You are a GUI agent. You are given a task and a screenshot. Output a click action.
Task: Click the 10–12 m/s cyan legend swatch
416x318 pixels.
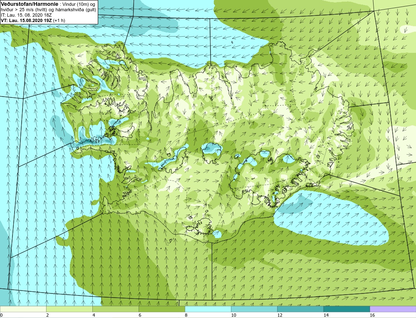(254, 309)
